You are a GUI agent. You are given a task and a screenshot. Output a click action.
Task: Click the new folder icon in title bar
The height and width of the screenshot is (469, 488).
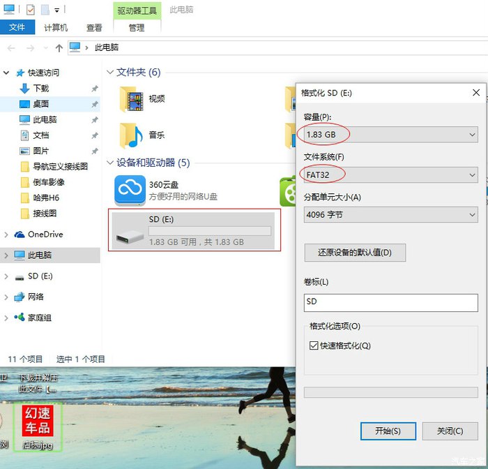(45, 10)
